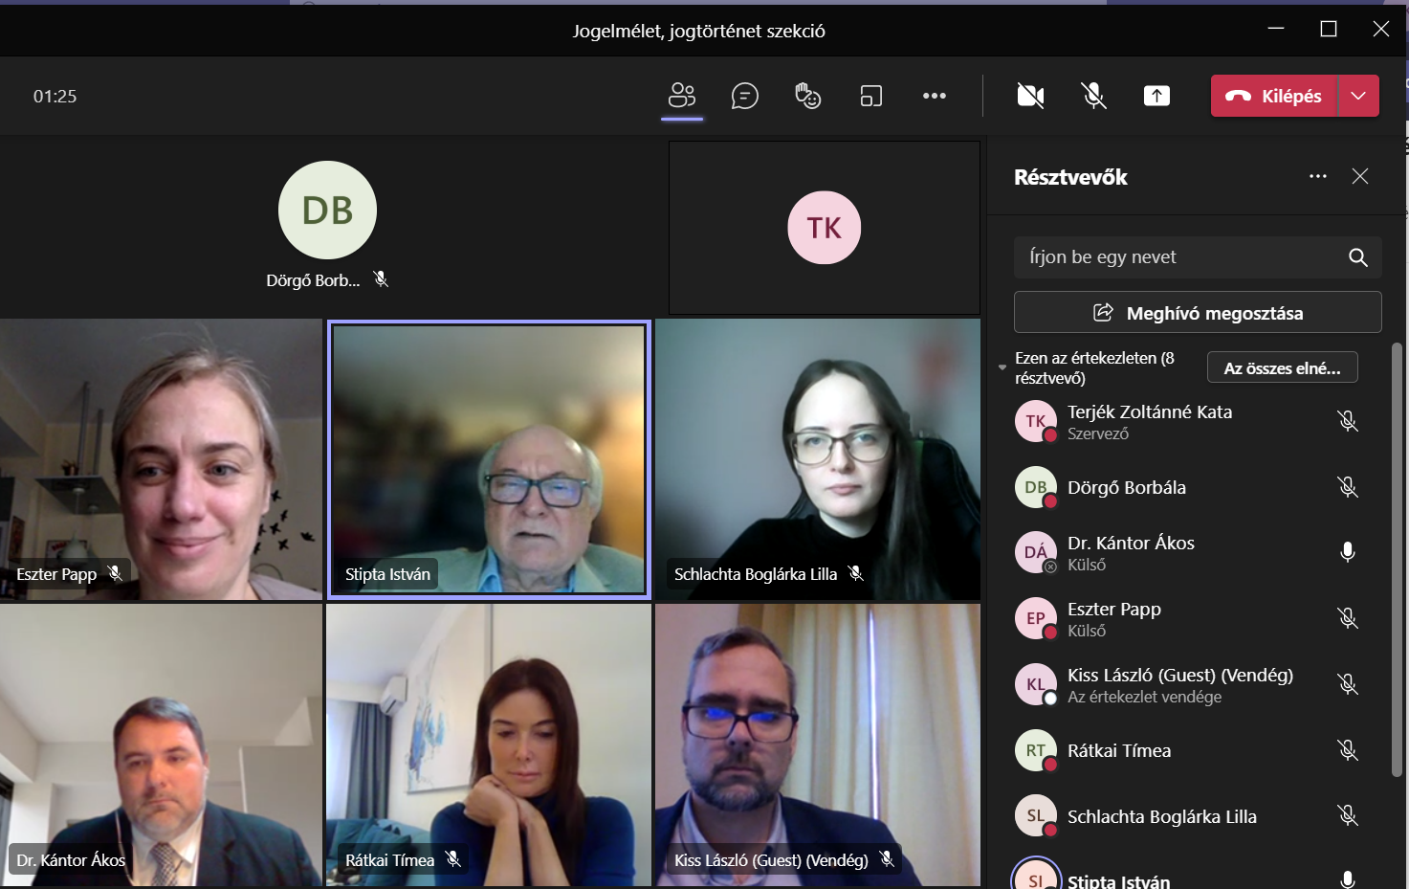Maximize the Teams meeting window

pyautogui.click(x=1329, y=29)
